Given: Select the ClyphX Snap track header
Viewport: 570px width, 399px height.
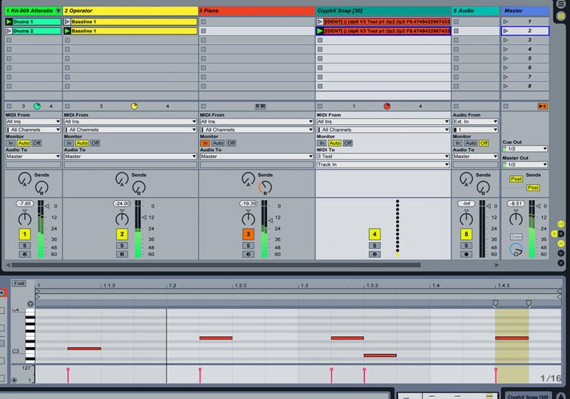Looking at the screenshot, I should (383, 11).
